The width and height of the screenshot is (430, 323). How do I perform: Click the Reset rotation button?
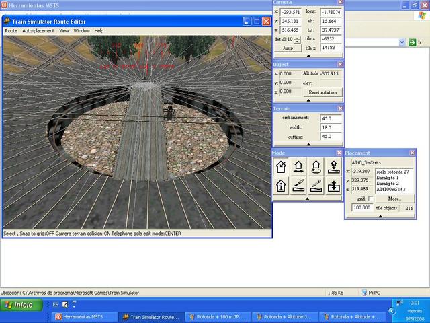(x=322, y=92)
